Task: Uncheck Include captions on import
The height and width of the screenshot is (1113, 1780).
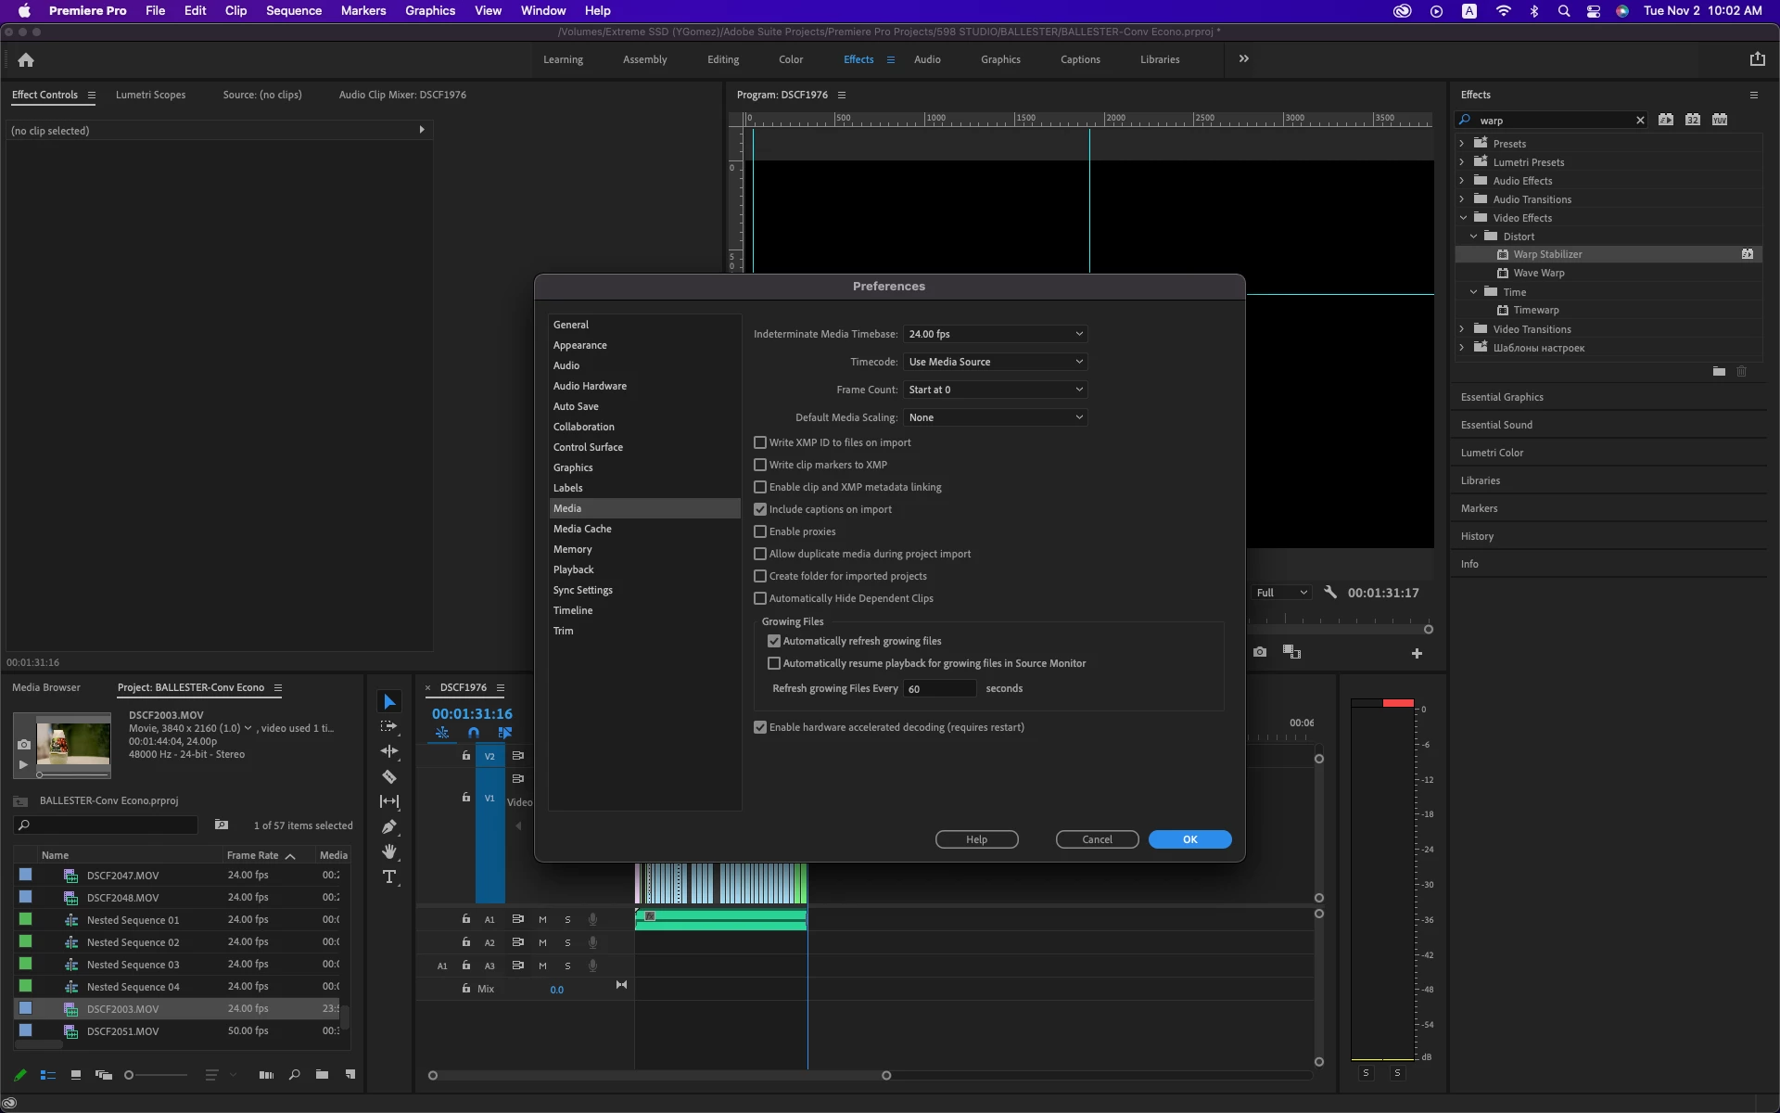Action: click(x=760, y=509)
